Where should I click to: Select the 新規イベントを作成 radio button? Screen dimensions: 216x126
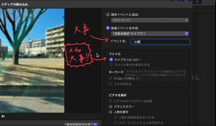pos(108,28)
